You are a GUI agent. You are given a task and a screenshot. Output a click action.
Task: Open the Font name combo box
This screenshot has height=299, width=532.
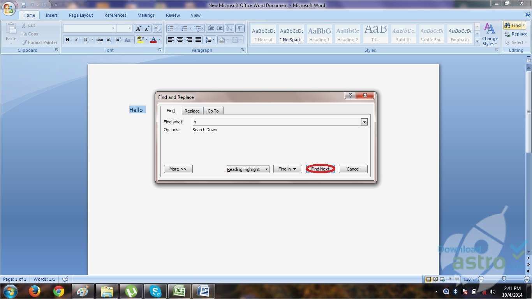[90, 28]
